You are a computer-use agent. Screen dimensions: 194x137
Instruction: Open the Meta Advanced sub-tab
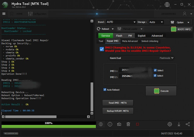click(x=130, y=41)
